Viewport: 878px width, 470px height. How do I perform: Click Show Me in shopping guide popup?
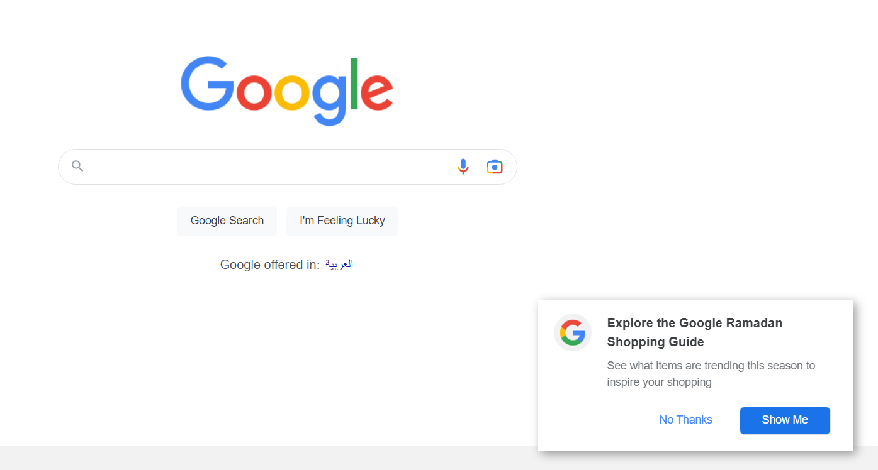click(785, 420)
